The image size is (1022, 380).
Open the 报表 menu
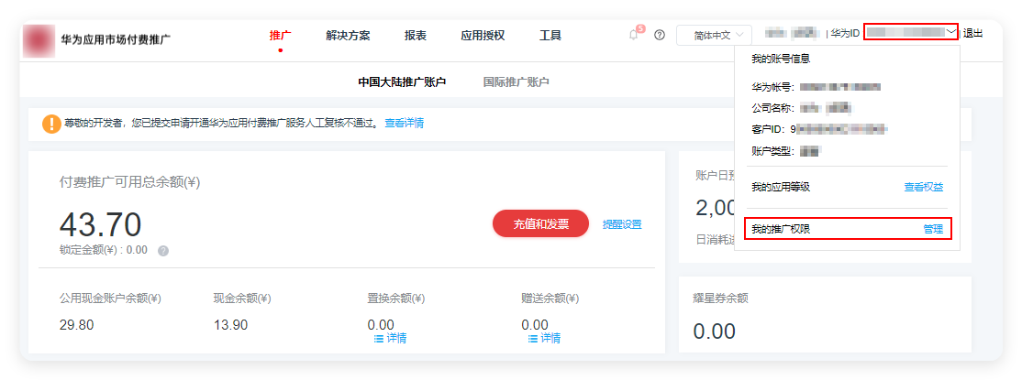pos(416,36)
